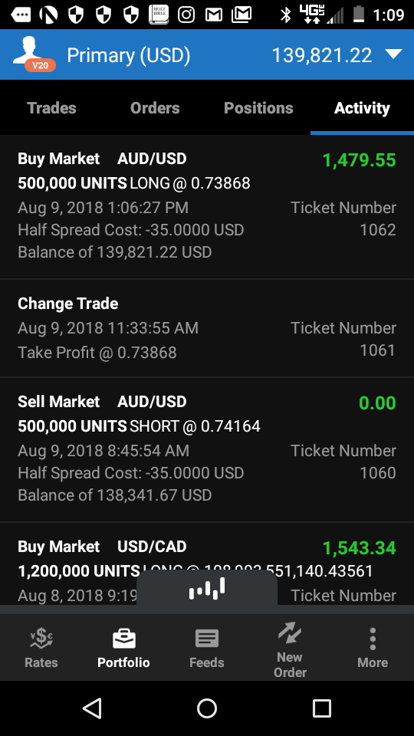Tap the Portfolio briefcase icon
Screen dimensions: 414x736
(x=124, y=639)
